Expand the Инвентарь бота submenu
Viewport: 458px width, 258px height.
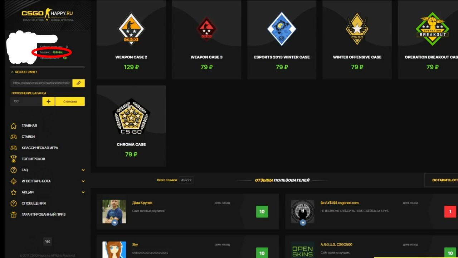point(83,181)
